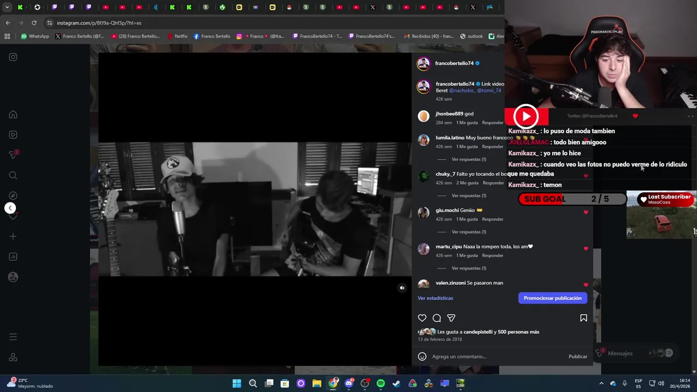The width and height of the screenshot is (697, 392).
Task: Open emoji picker in comment box
Action: pyautogui.click(x=422, y=357)
